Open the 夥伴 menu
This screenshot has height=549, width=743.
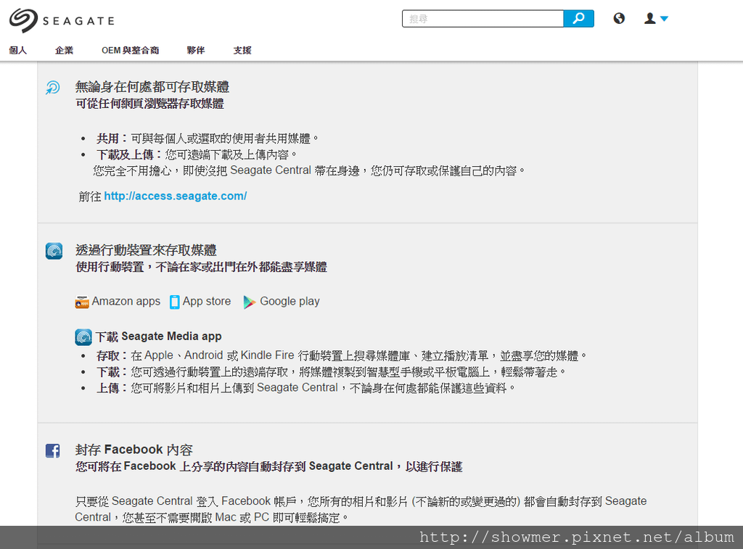196,50
